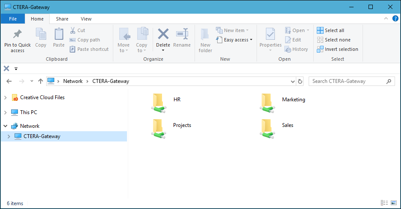Click the Delete X icon

click(163, 34)
